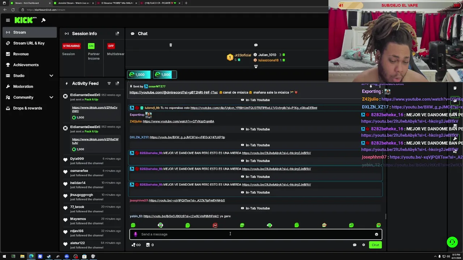Open the green support chat bubble
Viewport: 463px width, 260px height.
click(452, 242)
